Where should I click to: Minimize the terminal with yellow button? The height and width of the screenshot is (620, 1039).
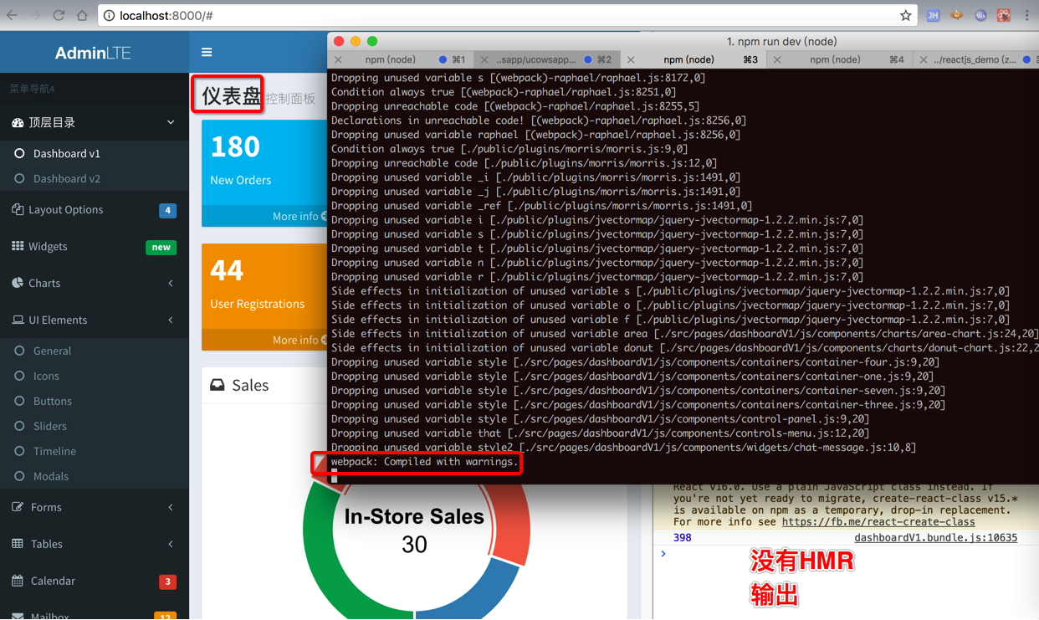tap(356, 41)
